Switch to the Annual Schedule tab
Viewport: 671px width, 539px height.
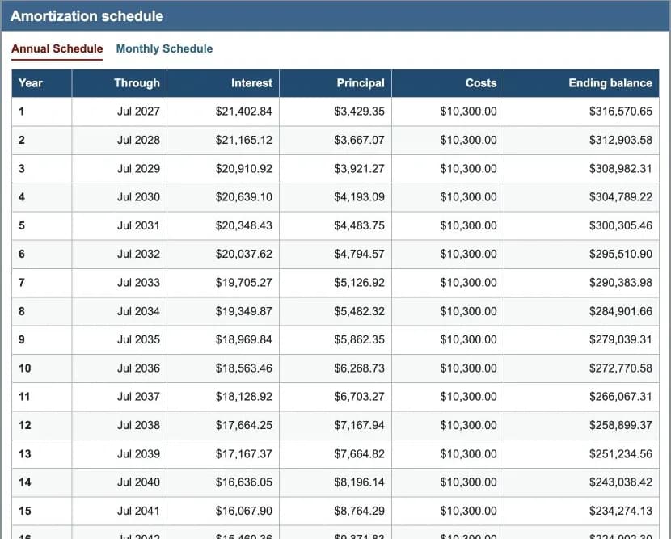[x=57, y=48]
